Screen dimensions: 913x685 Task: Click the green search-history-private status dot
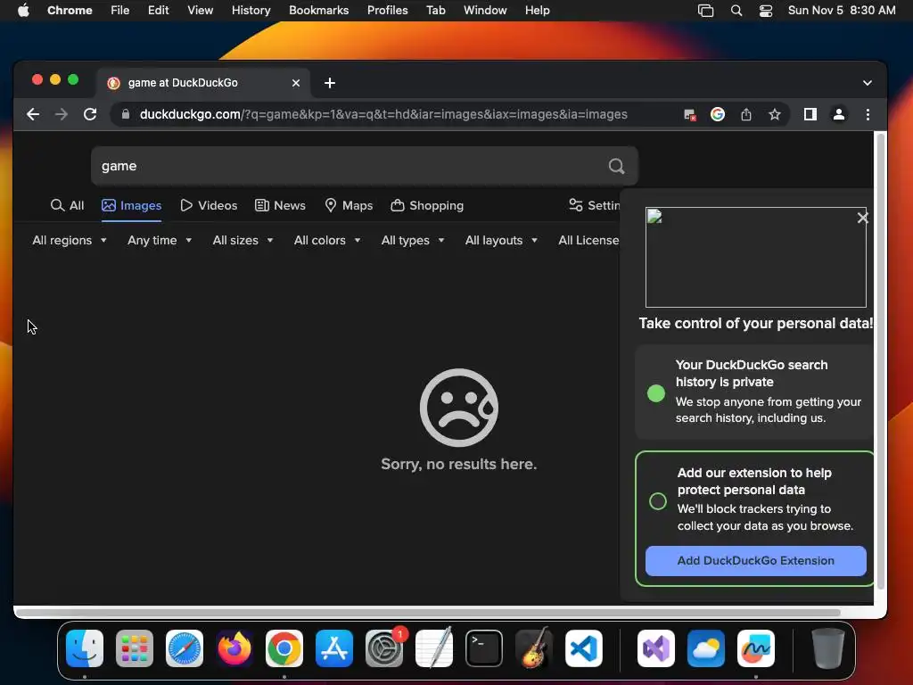[x=656, y=393]
